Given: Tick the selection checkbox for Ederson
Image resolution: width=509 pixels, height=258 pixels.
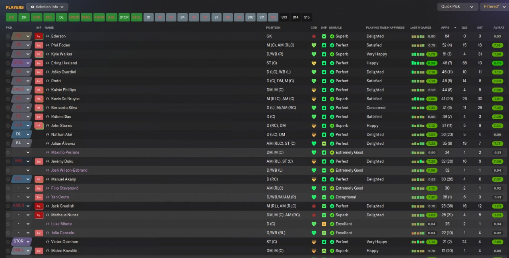Looking at the screenshot, I should (x=8, y=36).
